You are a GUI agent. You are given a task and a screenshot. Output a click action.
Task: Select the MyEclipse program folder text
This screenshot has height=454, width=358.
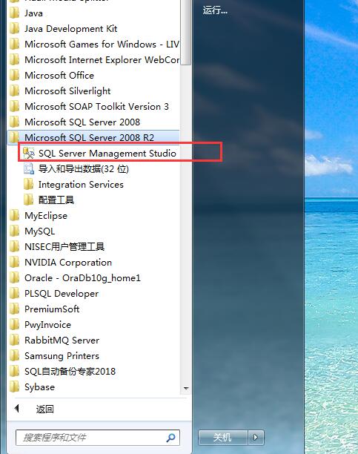click(46, 216)
